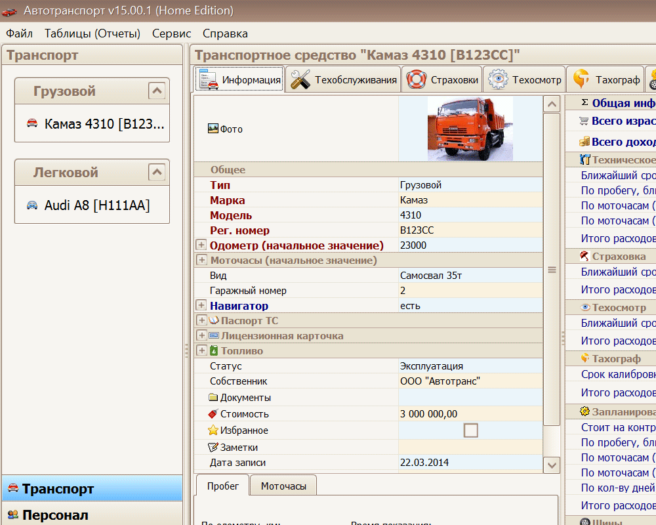Click the Рег. номер value В123СС
The height and width of the screenshot is (525, 656).
click(470, 230)
